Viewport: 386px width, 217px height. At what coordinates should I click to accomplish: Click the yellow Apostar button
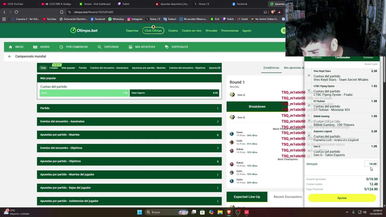[x=342, y=198]
